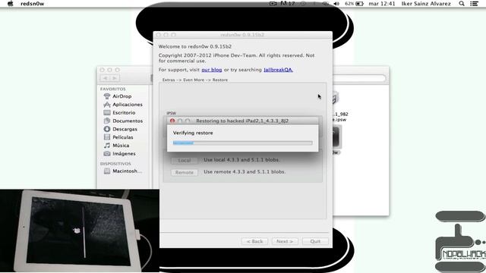Open the 'JailbreakQA' link
486x273 pixels.
coord(279,70)
